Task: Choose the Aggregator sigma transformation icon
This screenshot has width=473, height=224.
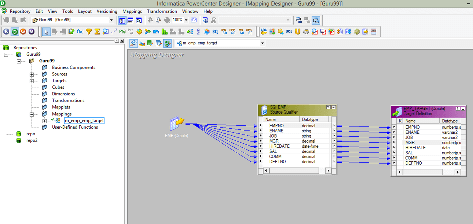Action: 97,32
